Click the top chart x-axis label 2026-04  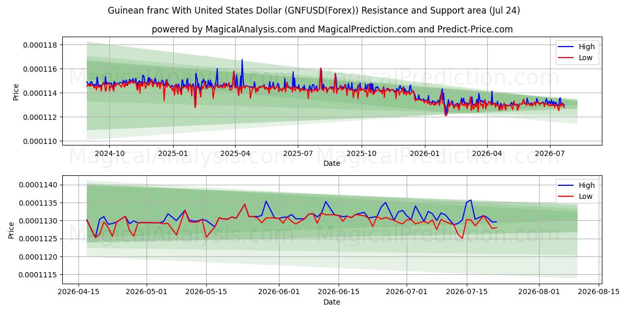(487, 153)
